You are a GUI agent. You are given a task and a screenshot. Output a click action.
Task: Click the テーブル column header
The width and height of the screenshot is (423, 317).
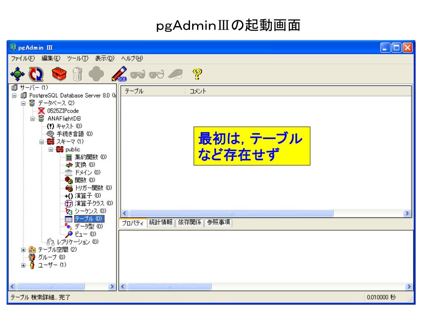tap(153, 91)
